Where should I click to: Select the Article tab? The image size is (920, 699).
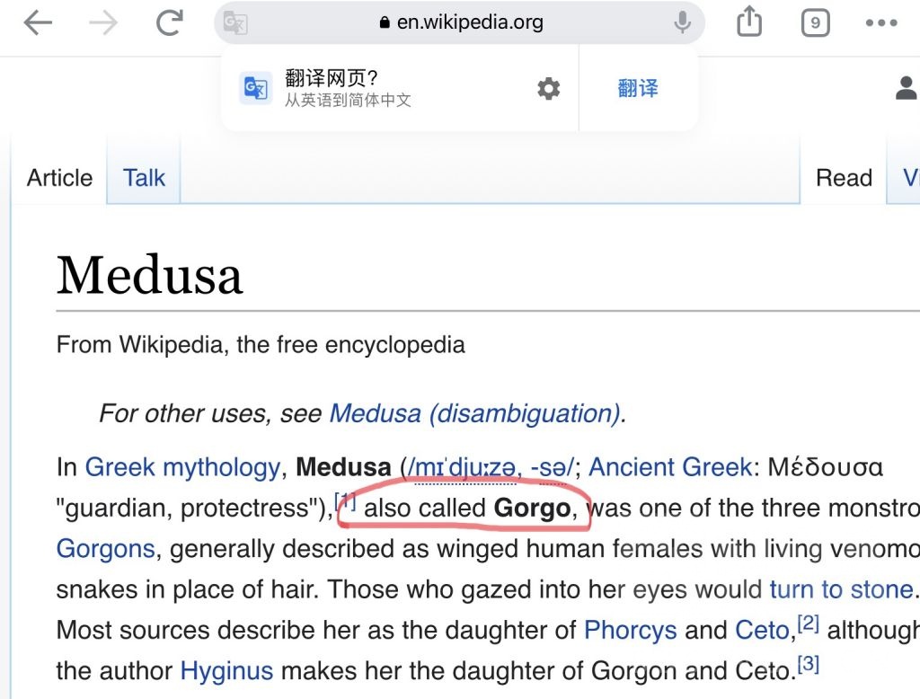(x=59, y=178)
